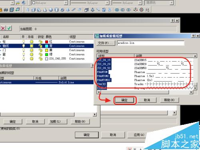
Task: Toggle lock icon for layer 0
Action: pyautogui.click(x=40, y=59)
